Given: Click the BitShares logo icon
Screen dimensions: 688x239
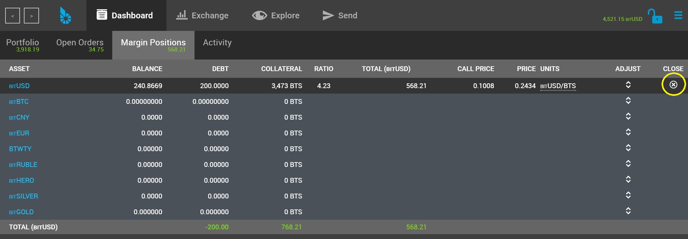Looking at the screenshot, I should tap(65, 16).
